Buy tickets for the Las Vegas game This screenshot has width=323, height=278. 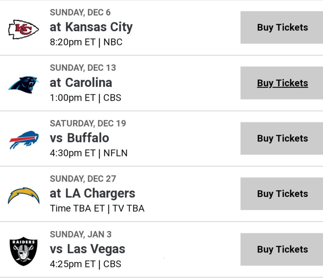click(282, 250)
